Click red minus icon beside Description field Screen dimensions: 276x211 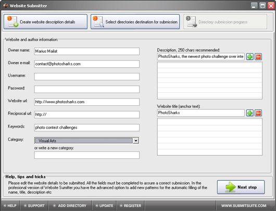point(258,57)
